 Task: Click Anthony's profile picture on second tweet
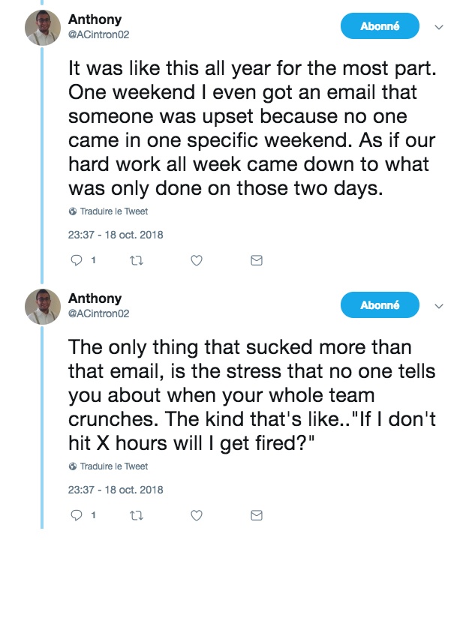point(43,306)
